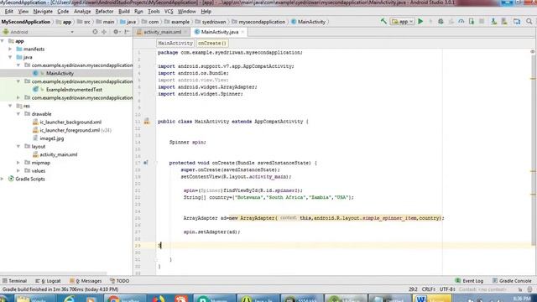Image resolution: width=537 pixels, height=302 pixels.
Task: Click 29:2 caret position in status bar
Action: [413, 289]
